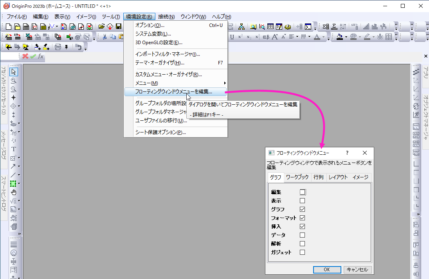Open the ツール(T) menu
This screenshot has width=429, height=279.
pyautogui.click(x=111, y=17)
